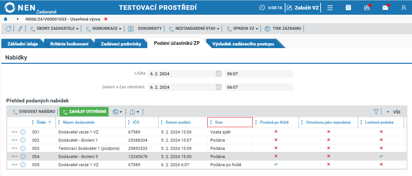Show info icon for offer 005

[23, 165]
